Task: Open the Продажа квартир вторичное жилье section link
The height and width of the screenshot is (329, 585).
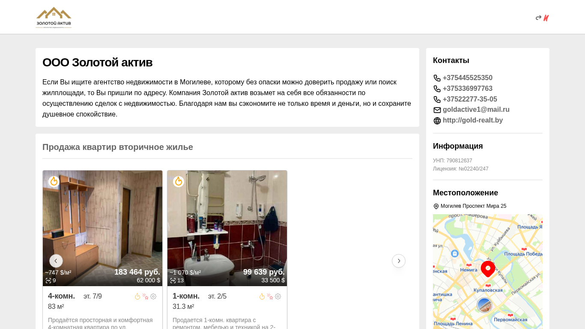Action: pos(118,147)
